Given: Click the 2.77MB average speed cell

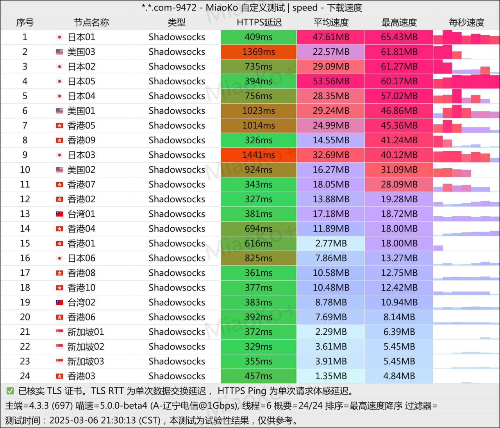Looking at the screenshot, I should 331,243.
